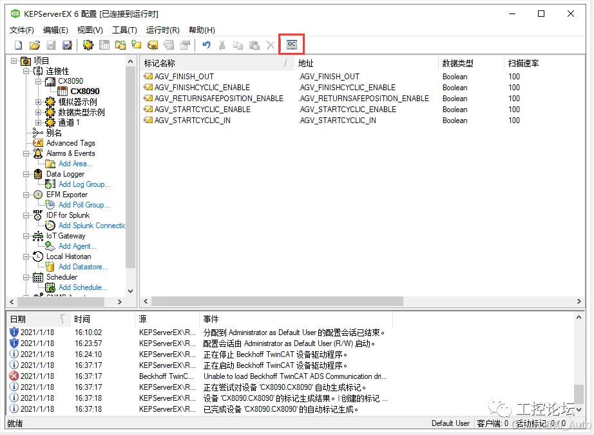Open the 文件(F) menu
Screen dimensions: 594x435
click(x=22, y=30)
